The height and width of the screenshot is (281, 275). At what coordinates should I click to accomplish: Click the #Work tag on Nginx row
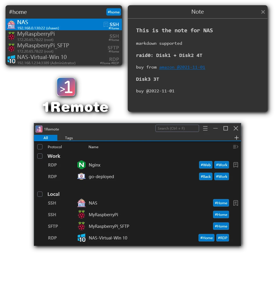221,165
